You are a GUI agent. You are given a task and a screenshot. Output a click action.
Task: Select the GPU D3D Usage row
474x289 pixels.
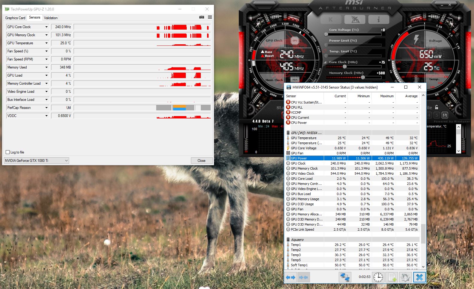coord(353,204)
